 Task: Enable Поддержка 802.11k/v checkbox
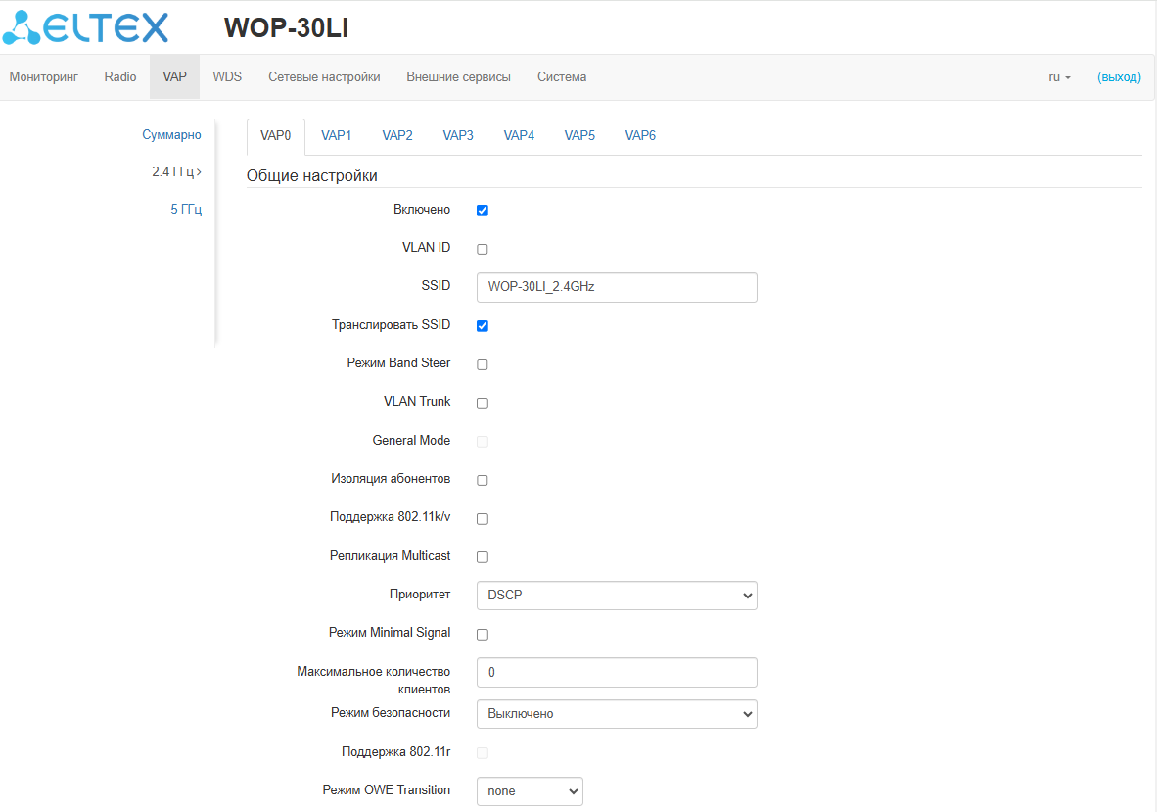click(483, 519)
